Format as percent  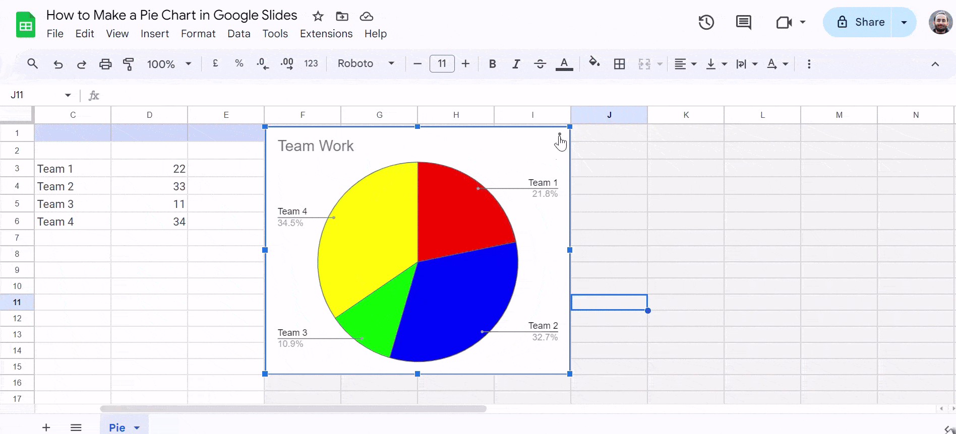(239, 63)
